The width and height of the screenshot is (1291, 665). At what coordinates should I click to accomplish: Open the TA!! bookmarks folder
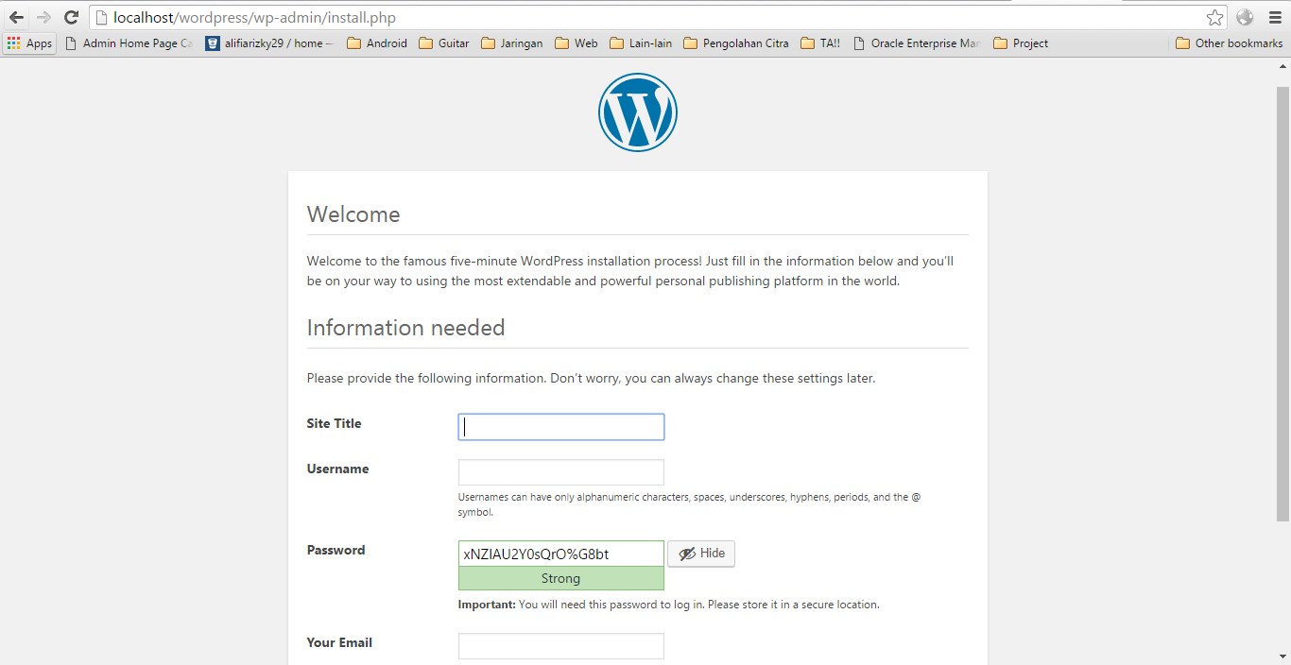[x=820, y=43]
